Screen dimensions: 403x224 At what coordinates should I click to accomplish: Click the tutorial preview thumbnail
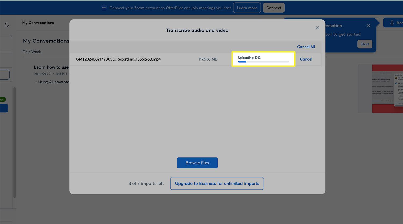[380, 88]
